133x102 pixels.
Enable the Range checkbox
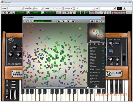pos(51,8)
